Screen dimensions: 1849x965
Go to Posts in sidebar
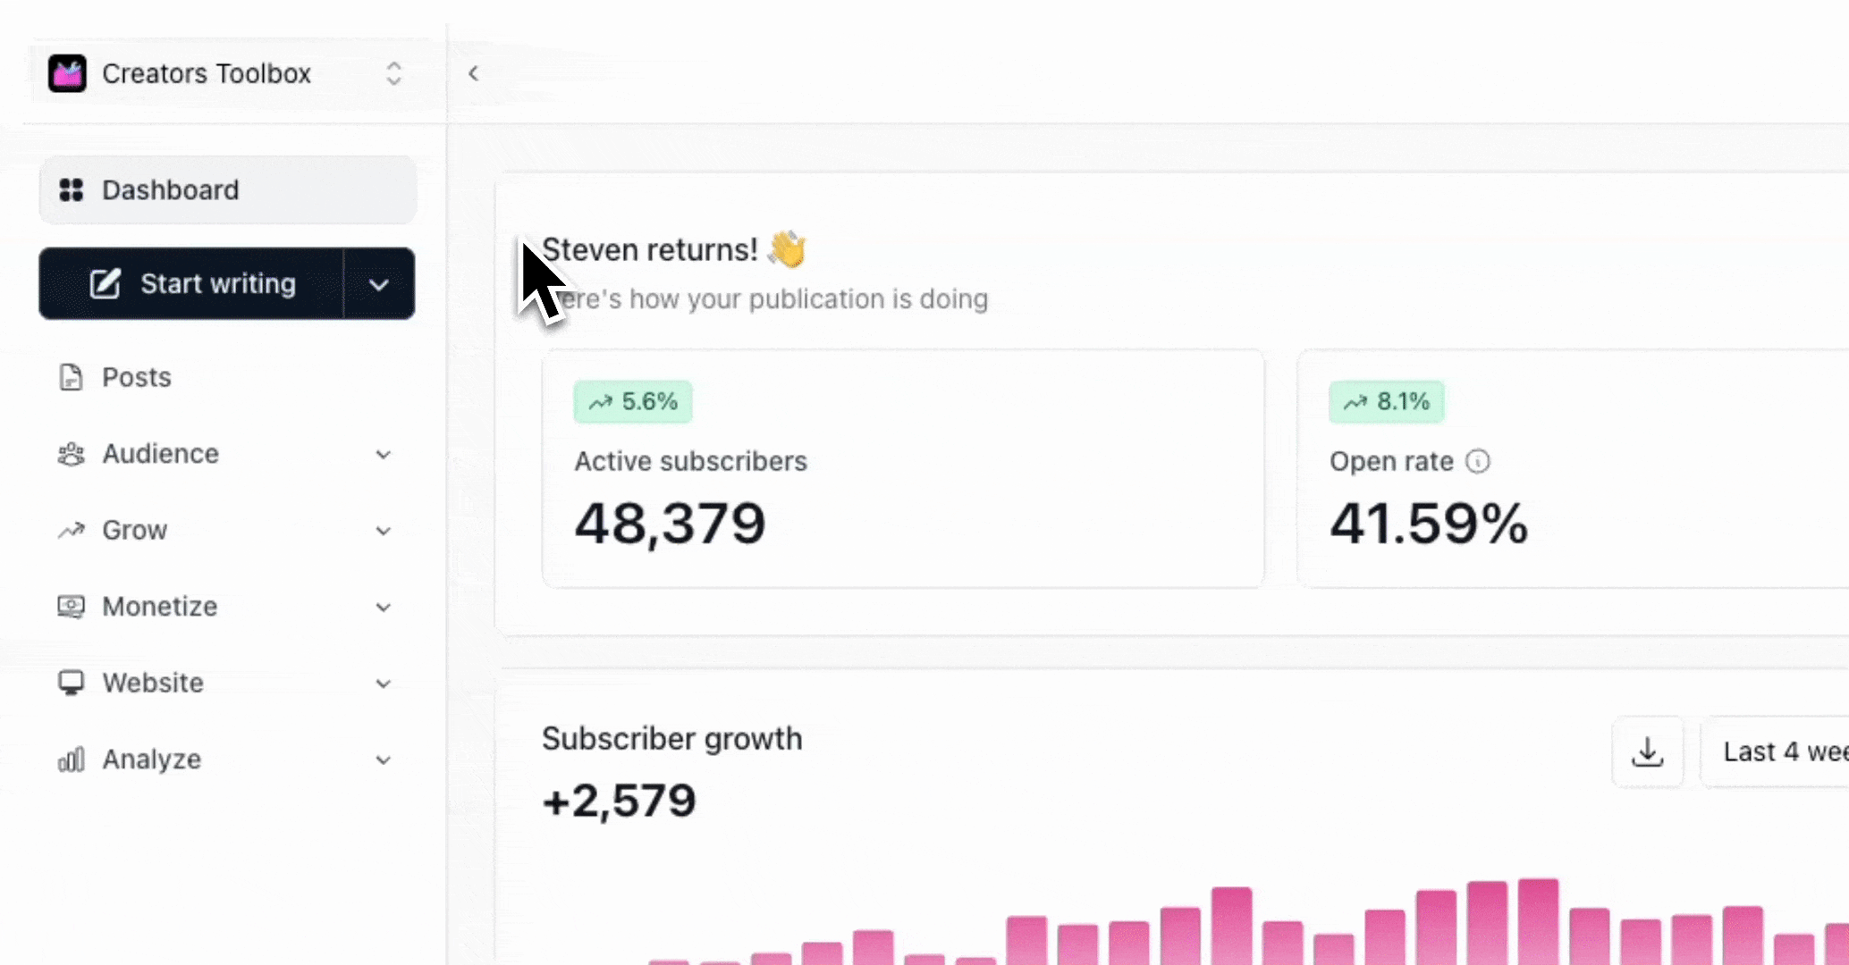(227, 377)
